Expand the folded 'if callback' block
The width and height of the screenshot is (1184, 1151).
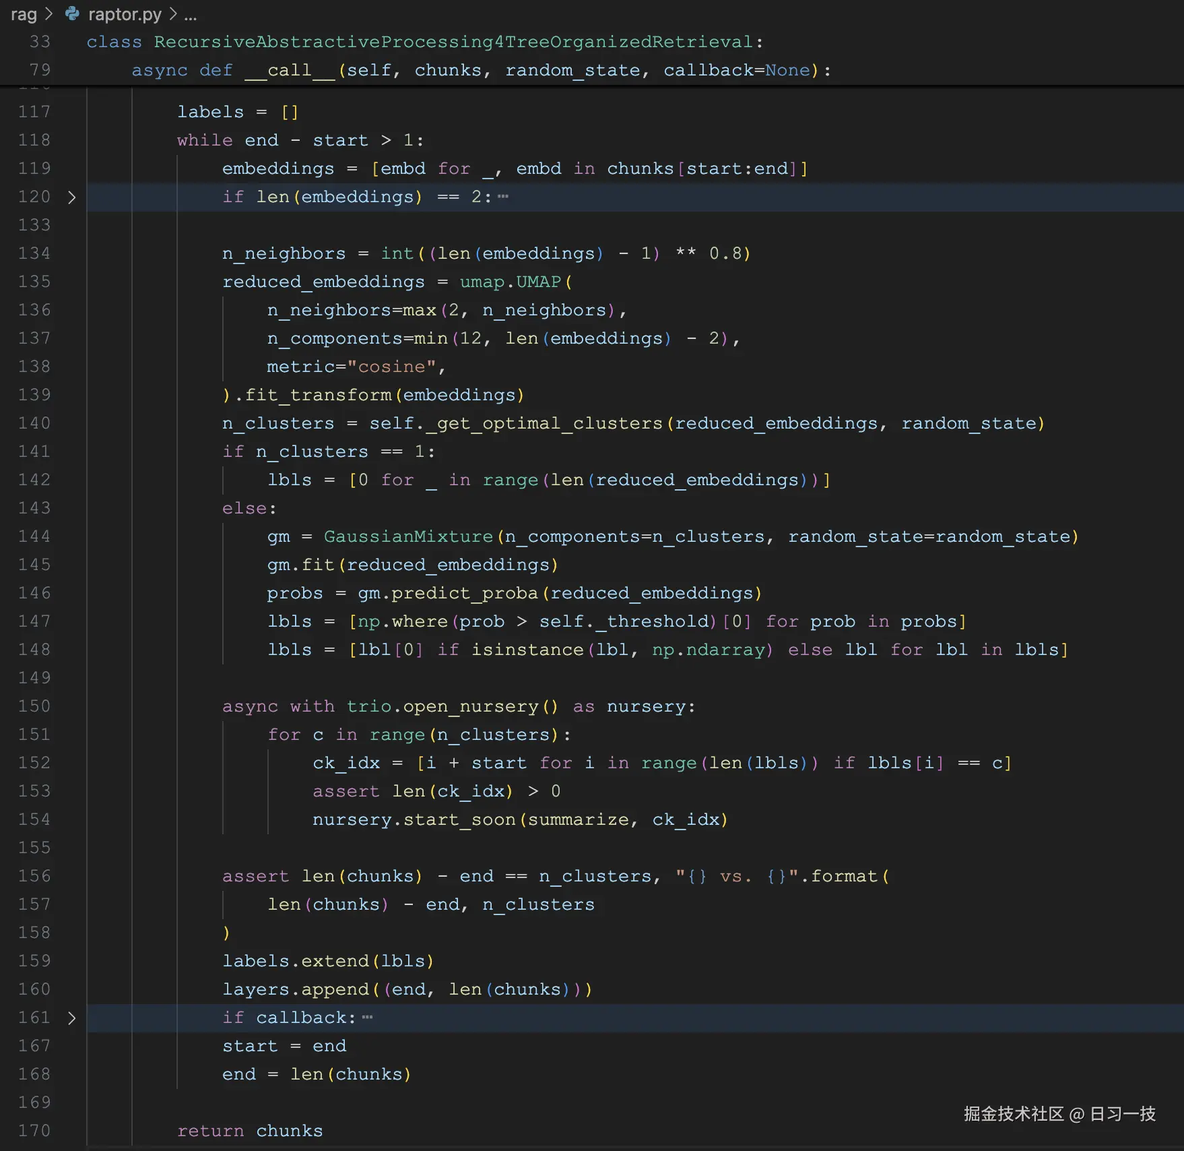click(x=71, y=1018)
